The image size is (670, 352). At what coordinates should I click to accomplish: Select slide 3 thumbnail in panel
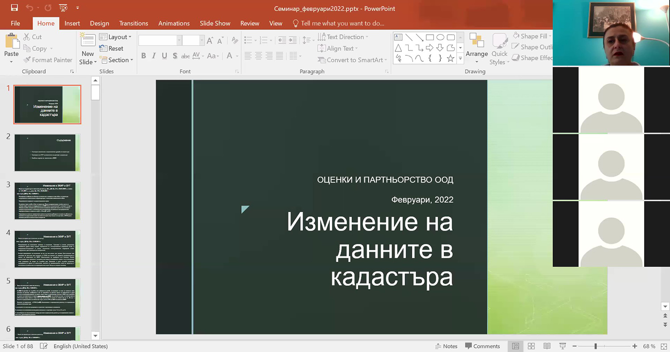47,201
